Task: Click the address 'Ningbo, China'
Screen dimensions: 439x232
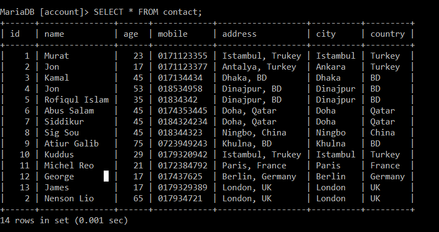Action: pyautogui.click(x=254, y=133)
